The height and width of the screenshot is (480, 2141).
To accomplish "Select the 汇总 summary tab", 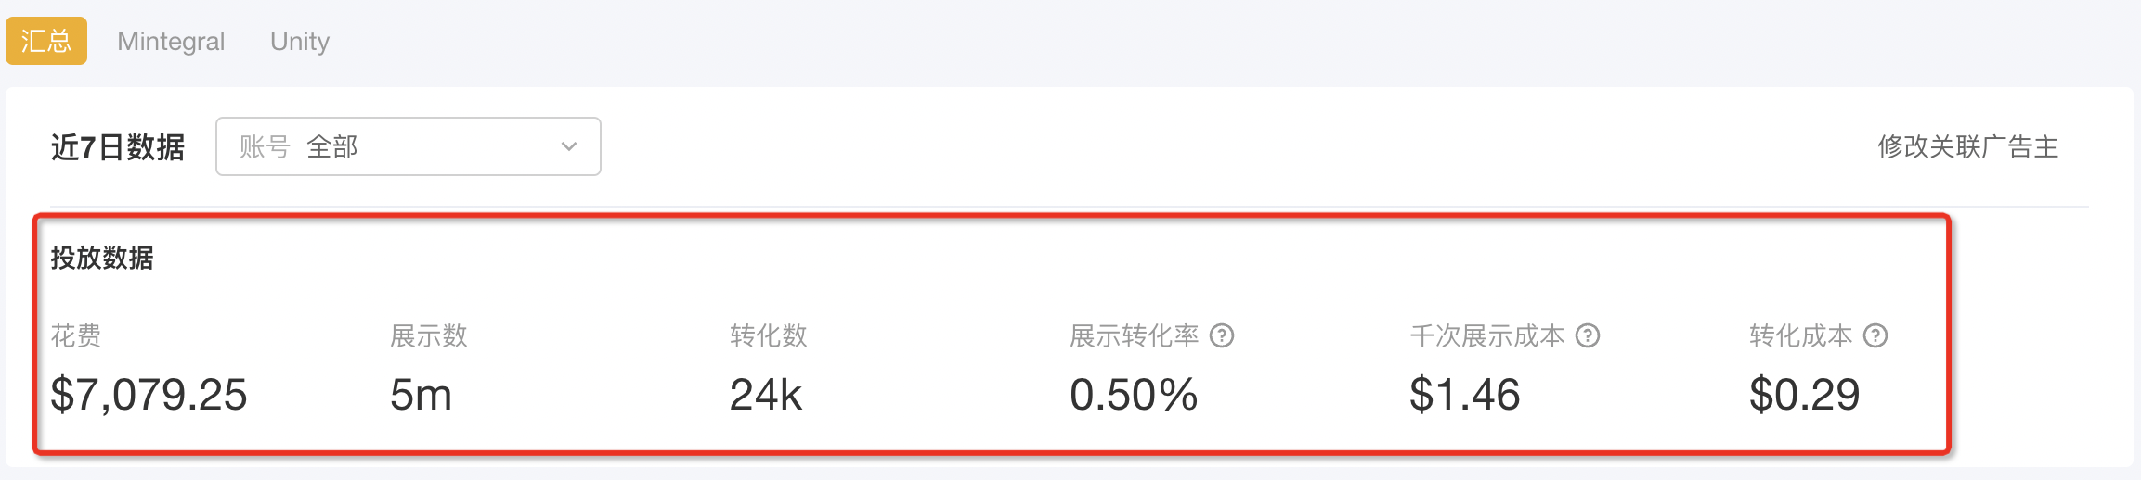I will 46,41.
